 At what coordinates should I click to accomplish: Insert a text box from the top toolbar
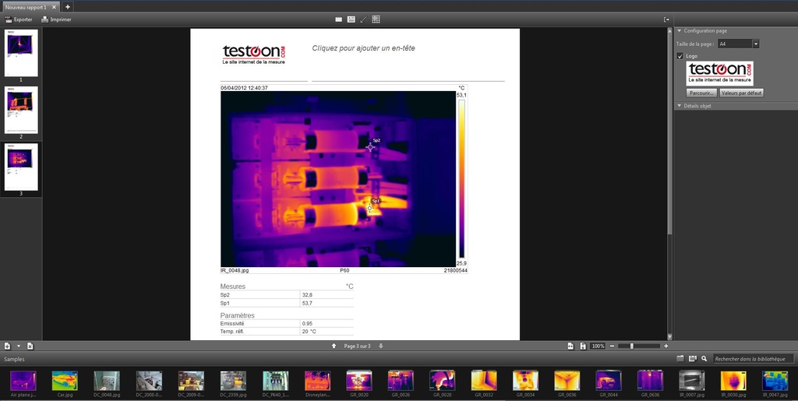coord(351,19)
